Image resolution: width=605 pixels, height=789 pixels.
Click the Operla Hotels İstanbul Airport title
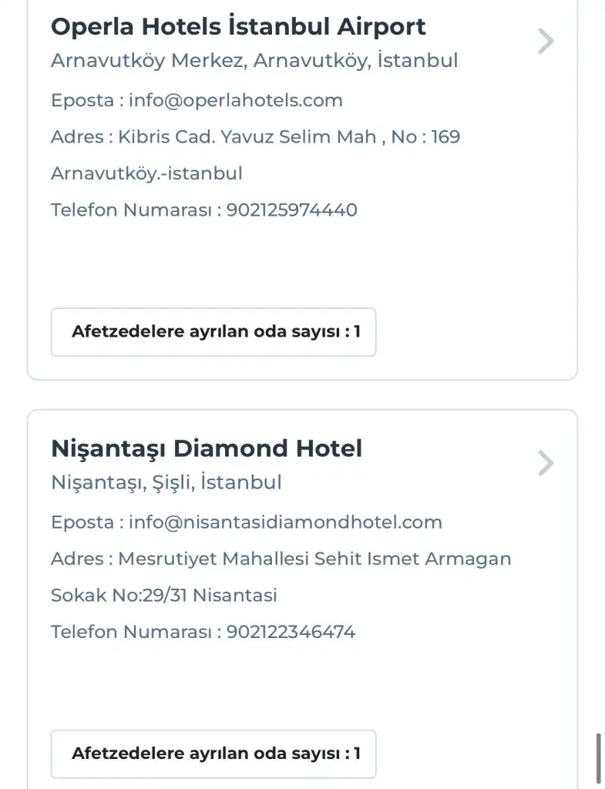(238, 26)
